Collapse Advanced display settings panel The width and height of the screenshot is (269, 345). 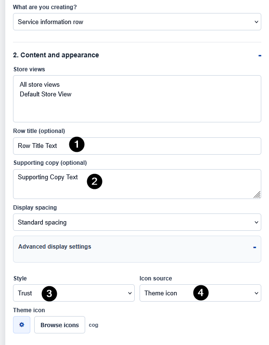click(255, 248)
